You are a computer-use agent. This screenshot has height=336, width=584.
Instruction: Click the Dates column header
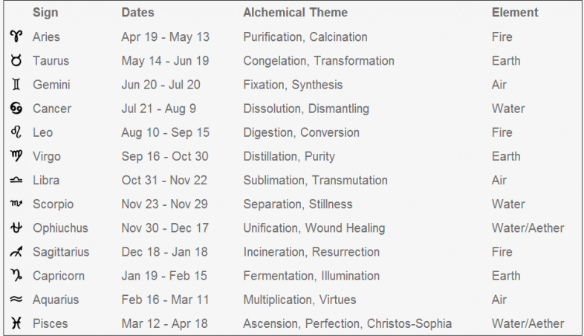(x=137, y=13)
